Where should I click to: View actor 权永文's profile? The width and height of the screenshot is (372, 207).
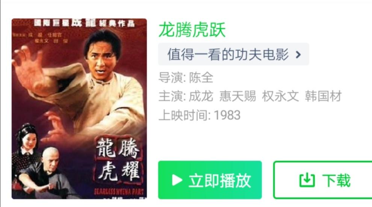pos(280,96)
